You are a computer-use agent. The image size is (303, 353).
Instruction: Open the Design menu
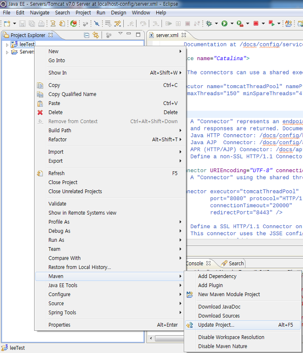[x=118, y=12]
